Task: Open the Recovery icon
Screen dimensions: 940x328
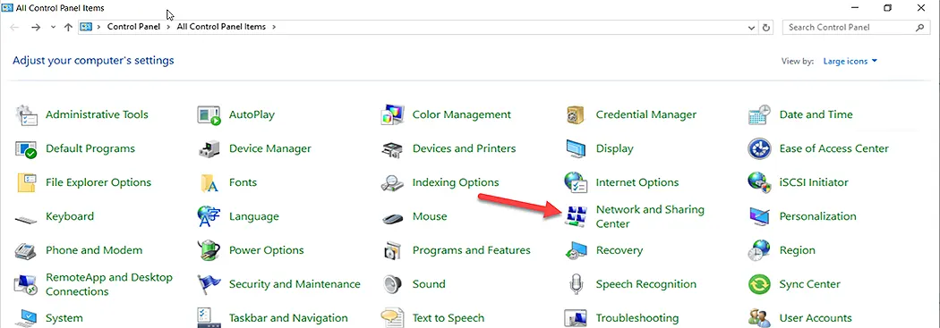Action: [x=576, y=250]
